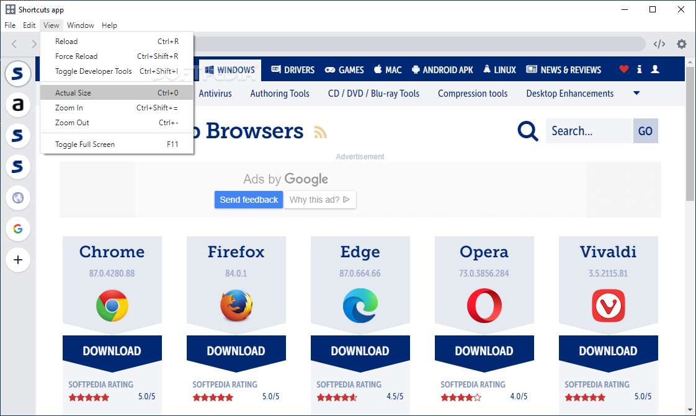Open the DRIVERS section tab
Image resolution: width=696 pixels, height=416 pixels.
(x=293, y=69)
